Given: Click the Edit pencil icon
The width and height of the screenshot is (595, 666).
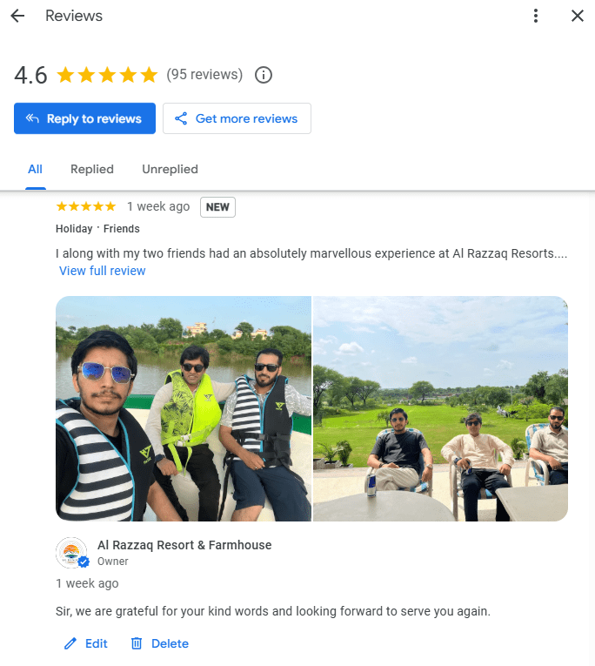Looking at the screenshot, I should tap(70, 643).
